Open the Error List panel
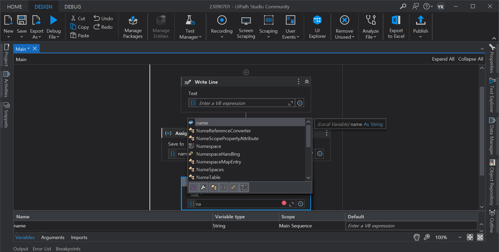Screen dimensions: 499x252 [x=42, y=249]
